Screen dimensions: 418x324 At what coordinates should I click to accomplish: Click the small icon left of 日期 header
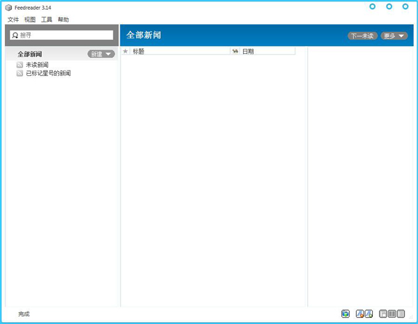(x=235, y=51)
